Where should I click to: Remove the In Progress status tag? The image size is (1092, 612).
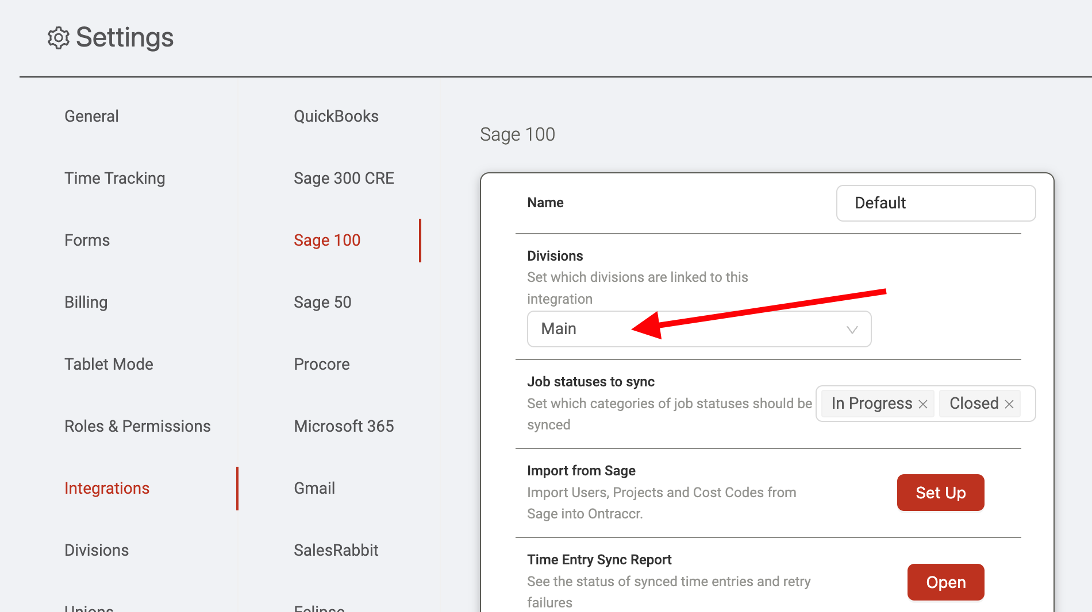(923, 404)
